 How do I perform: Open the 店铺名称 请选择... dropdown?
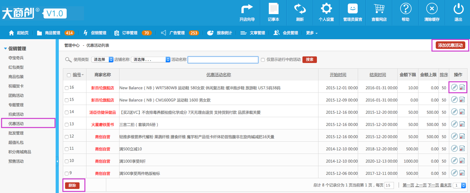click(x=151, y=60)
